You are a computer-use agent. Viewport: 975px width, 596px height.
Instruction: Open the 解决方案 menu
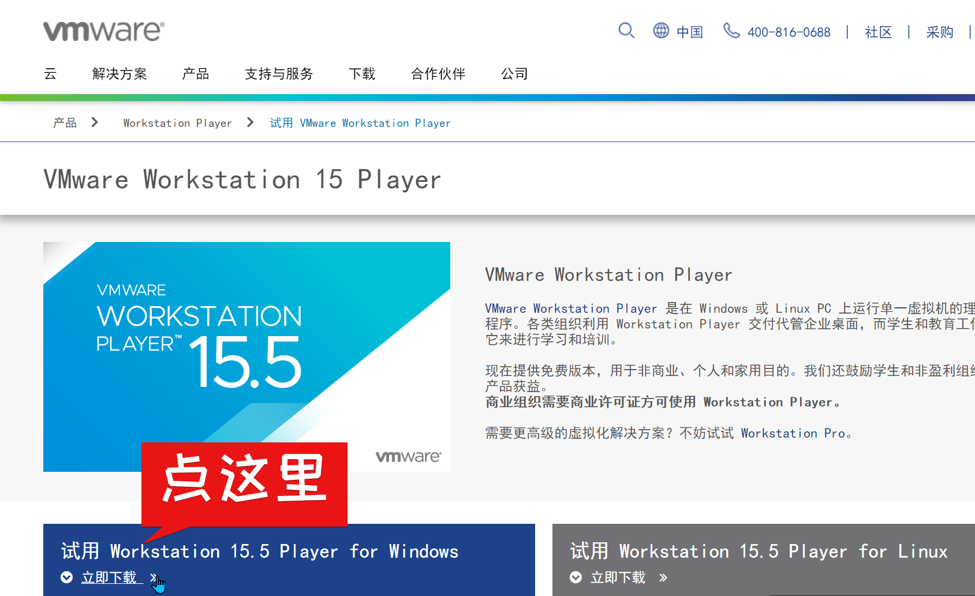pyautogui.click(x=119, y=74)
